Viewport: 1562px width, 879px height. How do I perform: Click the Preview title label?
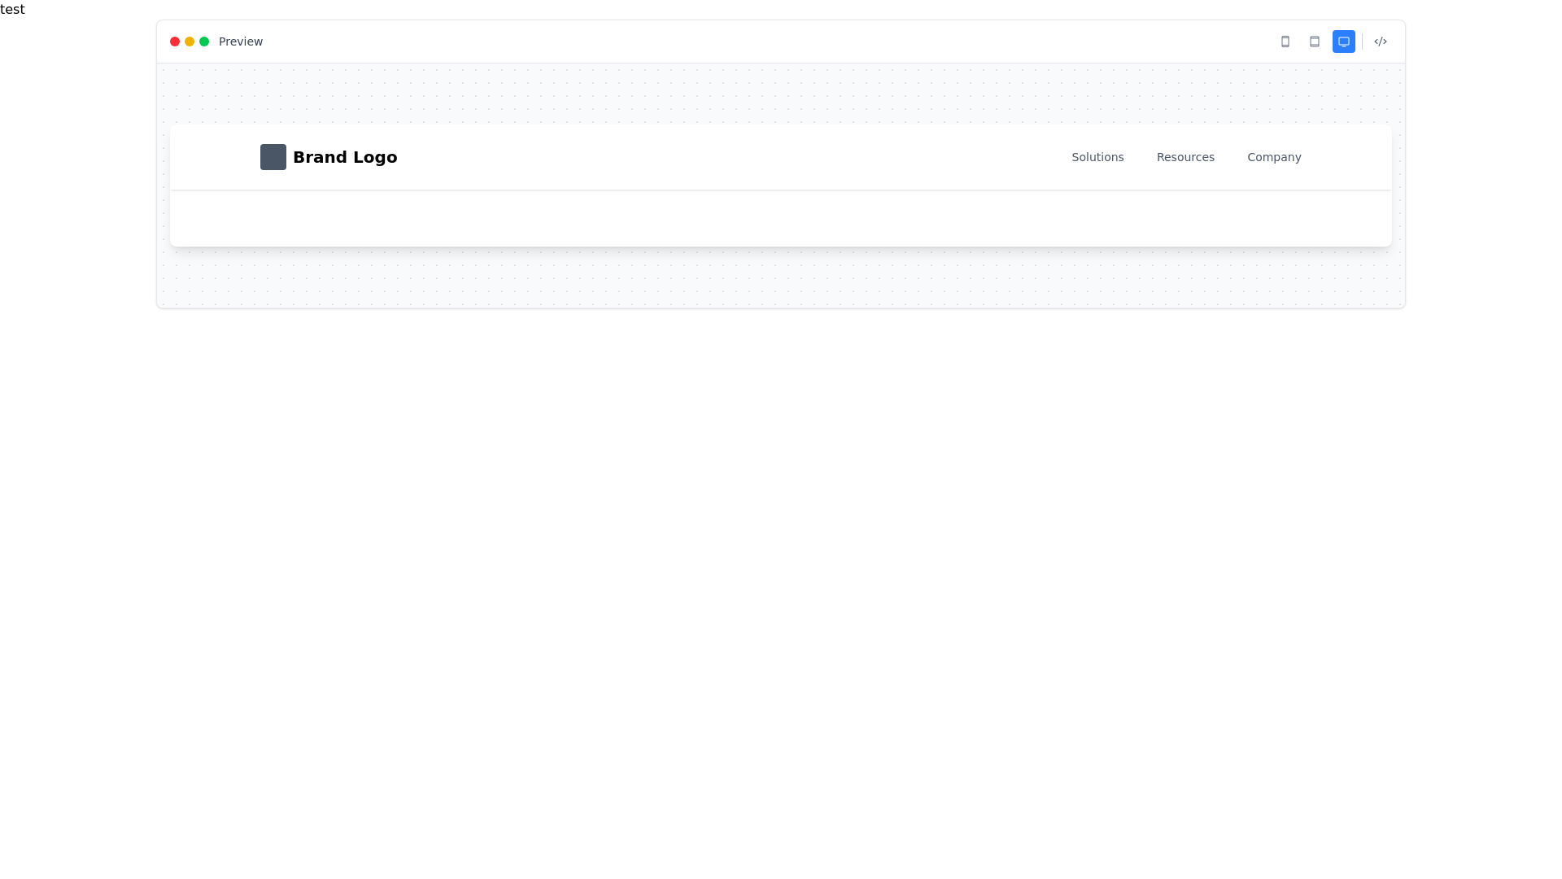click(x=241, y=42)
